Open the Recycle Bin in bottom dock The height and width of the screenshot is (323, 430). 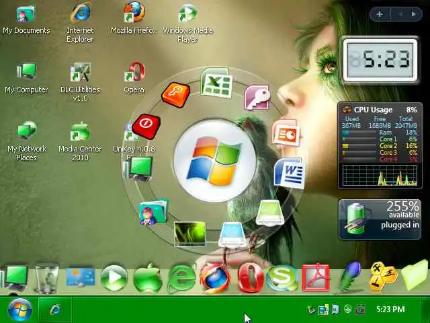(x=46, y=279)
